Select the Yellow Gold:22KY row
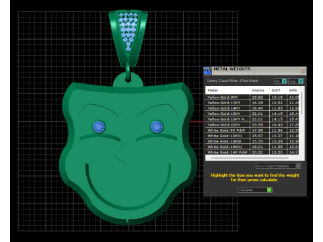323x242 pixels. [x=252, y=125]
